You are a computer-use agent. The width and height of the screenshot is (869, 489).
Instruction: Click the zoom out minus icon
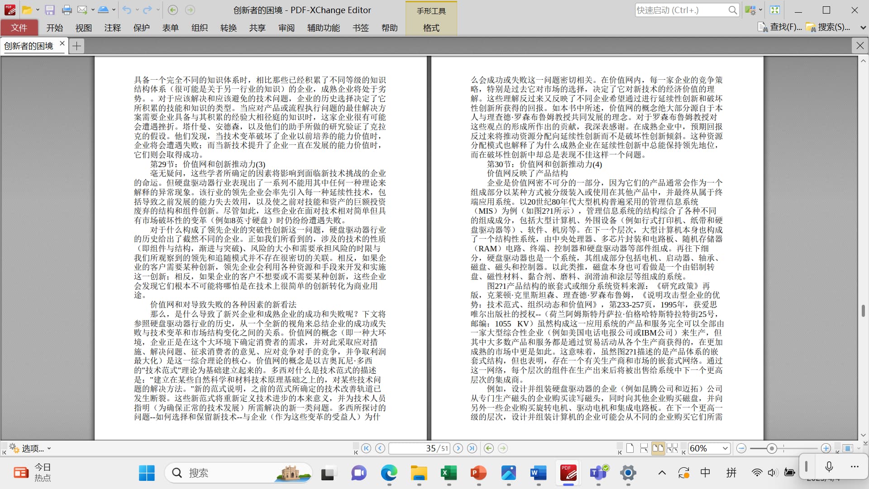(741, 448)
